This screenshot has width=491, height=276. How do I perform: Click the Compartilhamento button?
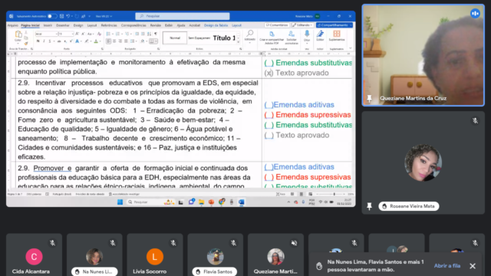tap(334, 25)
